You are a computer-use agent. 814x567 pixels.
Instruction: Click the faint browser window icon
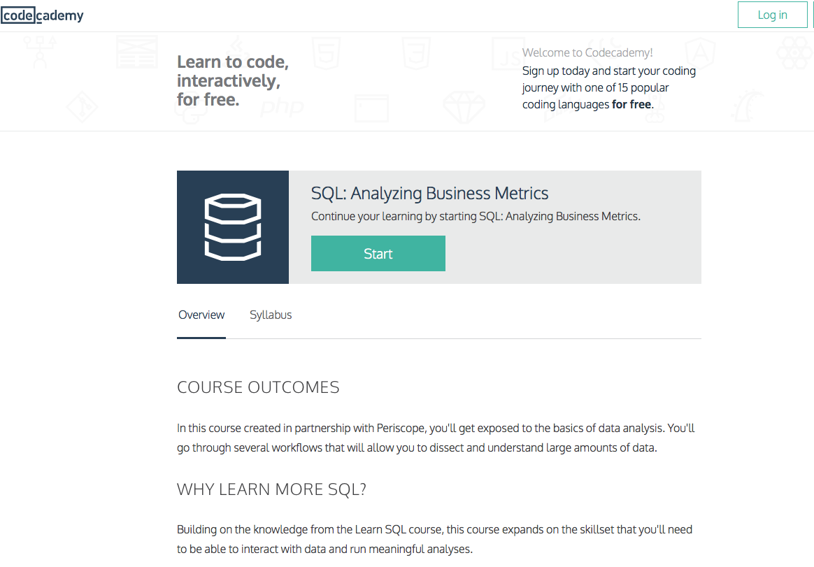pyautogui.click(x=371, y=108)
